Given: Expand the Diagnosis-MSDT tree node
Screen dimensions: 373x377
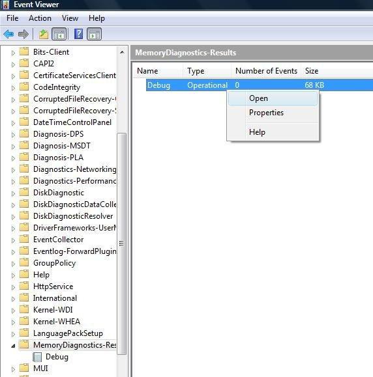Looking at the screenshot, I should tap(13, 147).
